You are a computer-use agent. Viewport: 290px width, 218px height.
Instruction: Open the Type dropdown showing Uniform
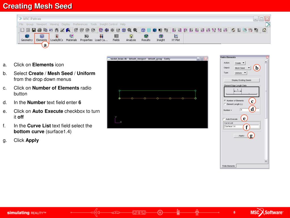(x=240, y=73)
